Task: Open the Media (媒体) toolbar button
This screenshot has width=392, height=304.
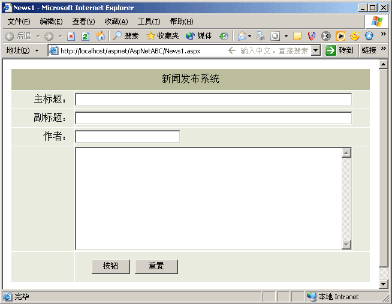Action: click(199, 36)
